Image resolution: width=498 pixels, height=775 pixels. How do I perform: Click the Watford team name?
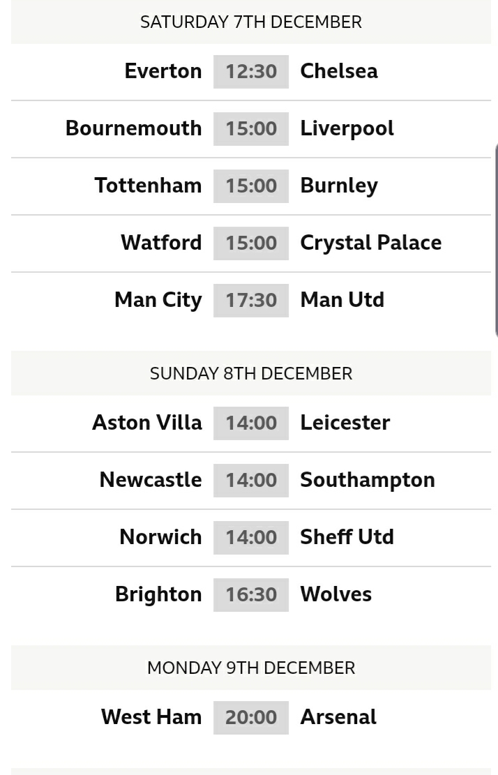tap(161, 243)
